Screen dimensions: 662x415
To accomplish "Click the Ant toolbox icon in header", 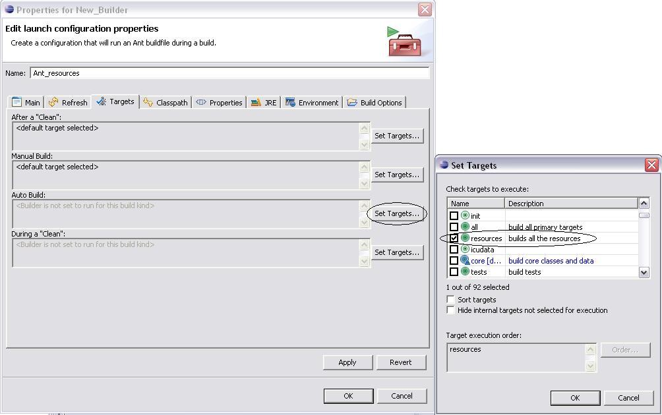I will (x=404, y=41).
